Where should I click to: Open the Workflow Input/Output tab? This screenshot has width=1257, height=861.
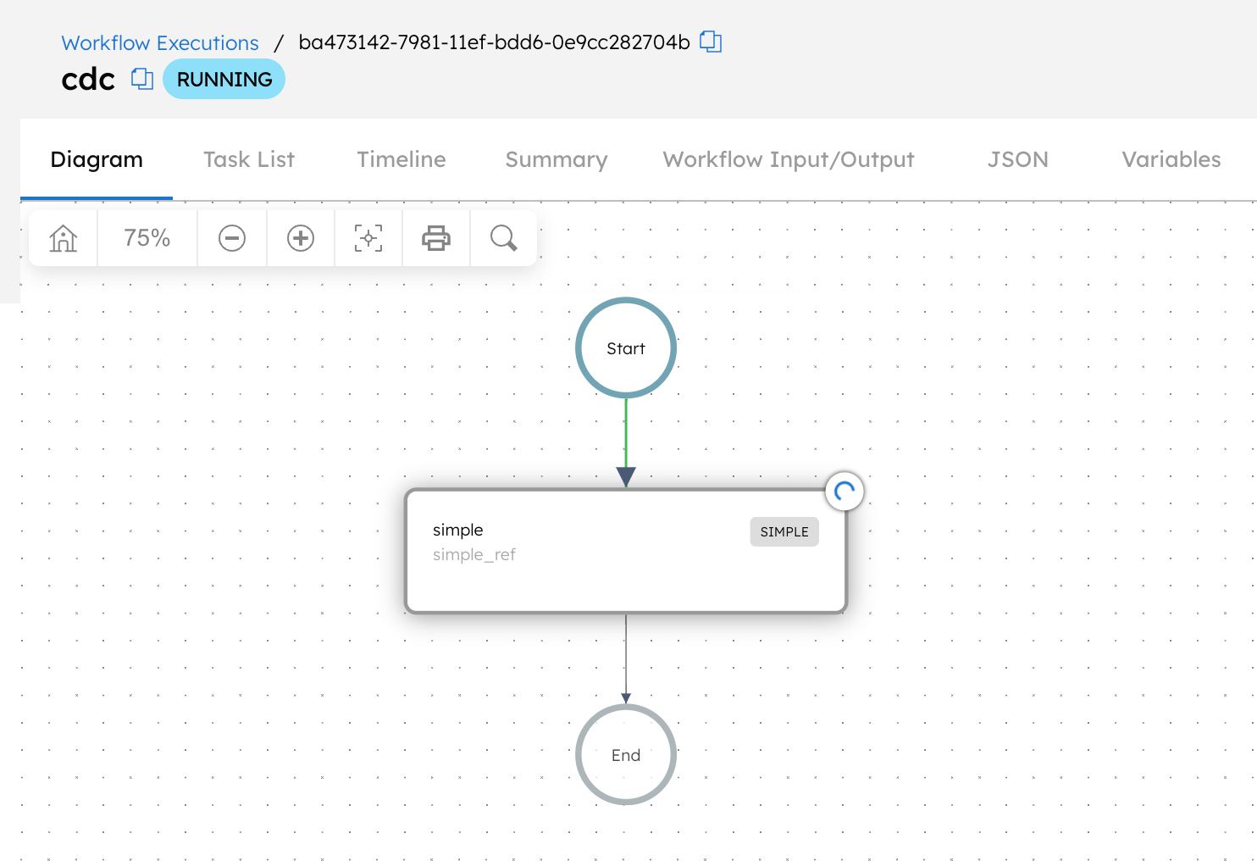tap(789, 159)
